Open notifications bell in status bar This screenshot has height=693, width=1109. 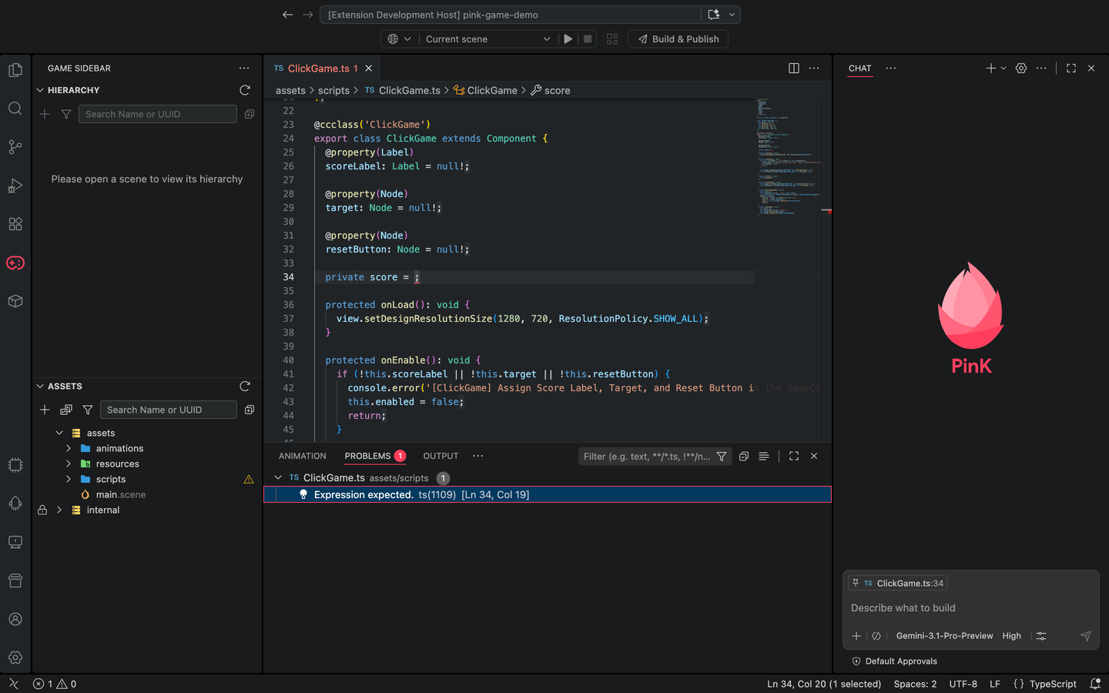1095,684
